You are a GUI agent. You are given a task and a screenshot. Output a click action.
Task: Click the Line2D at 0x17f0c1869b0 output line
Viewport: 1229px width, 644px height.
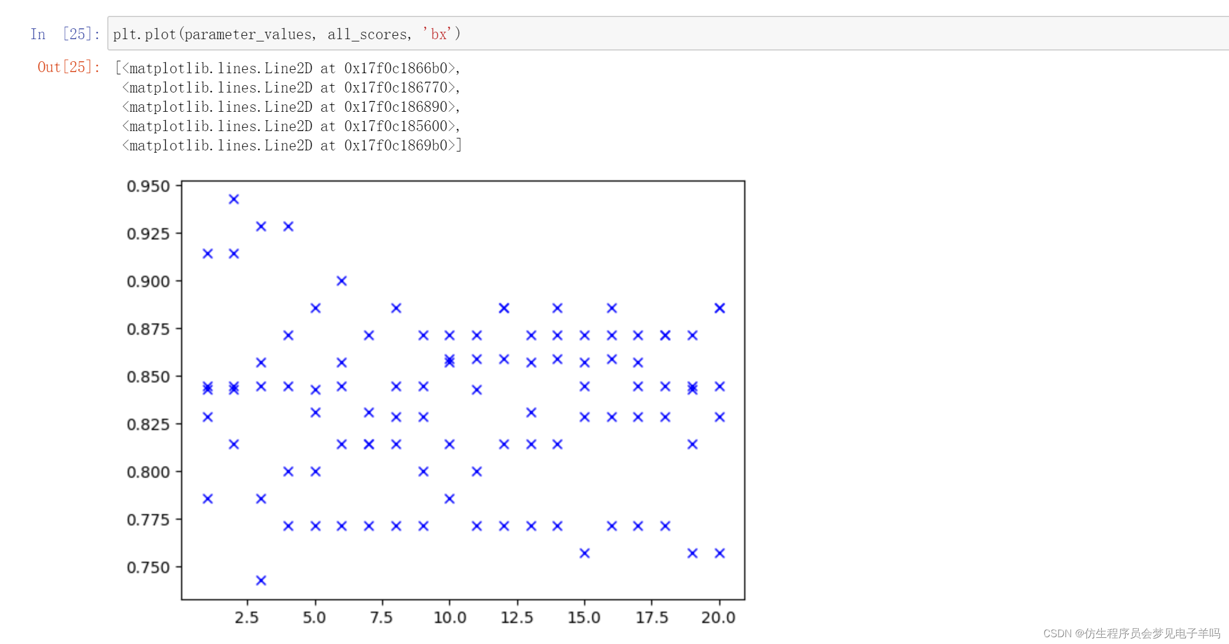292,145
